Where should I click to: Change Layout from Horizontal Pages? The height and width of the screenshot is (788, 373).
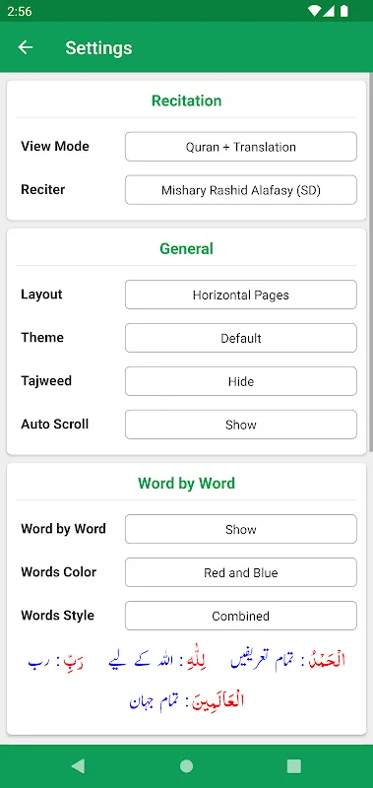(x=241, y=295)
